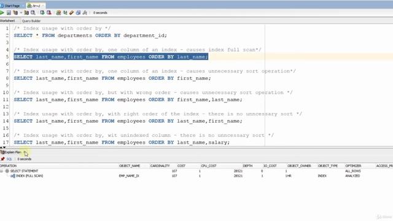Click the red pin icon in Explain Plan

(2, 159)
